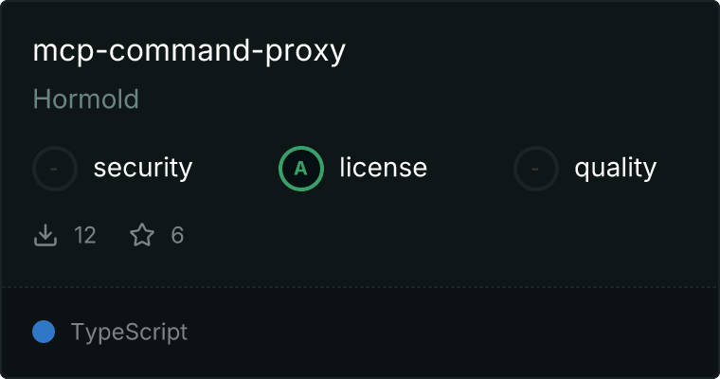Click the letter A in the license badge
The image size is (720, 379).
[x=300, y=169]
